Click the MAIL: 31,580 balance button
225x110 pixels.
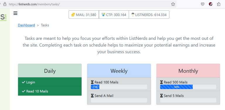point(84,14)
